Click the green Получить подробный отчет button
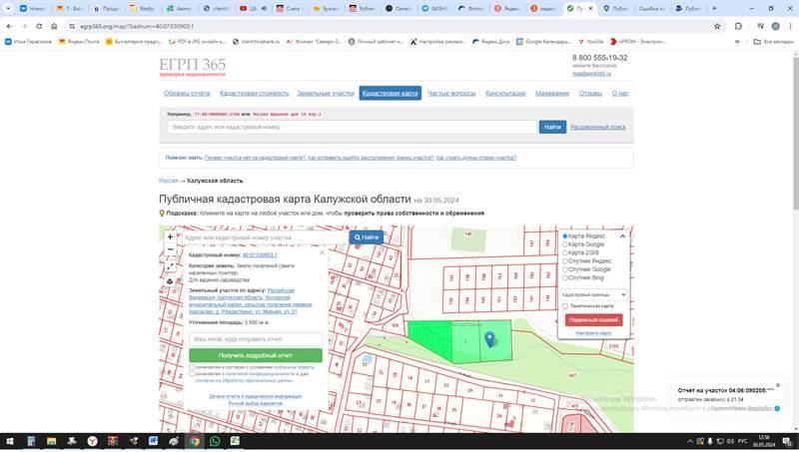 [256, 355]
